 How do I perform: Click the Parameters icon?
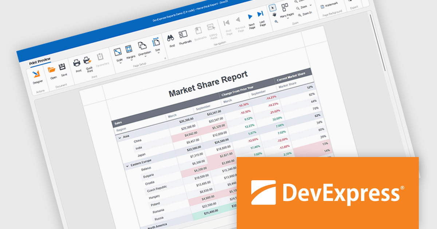(x=101, y=57)
